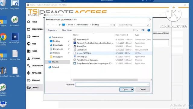Click the New folder button
Image resolution: width=193 pixels, height=109 pixels.
click(x=67, y=30)
